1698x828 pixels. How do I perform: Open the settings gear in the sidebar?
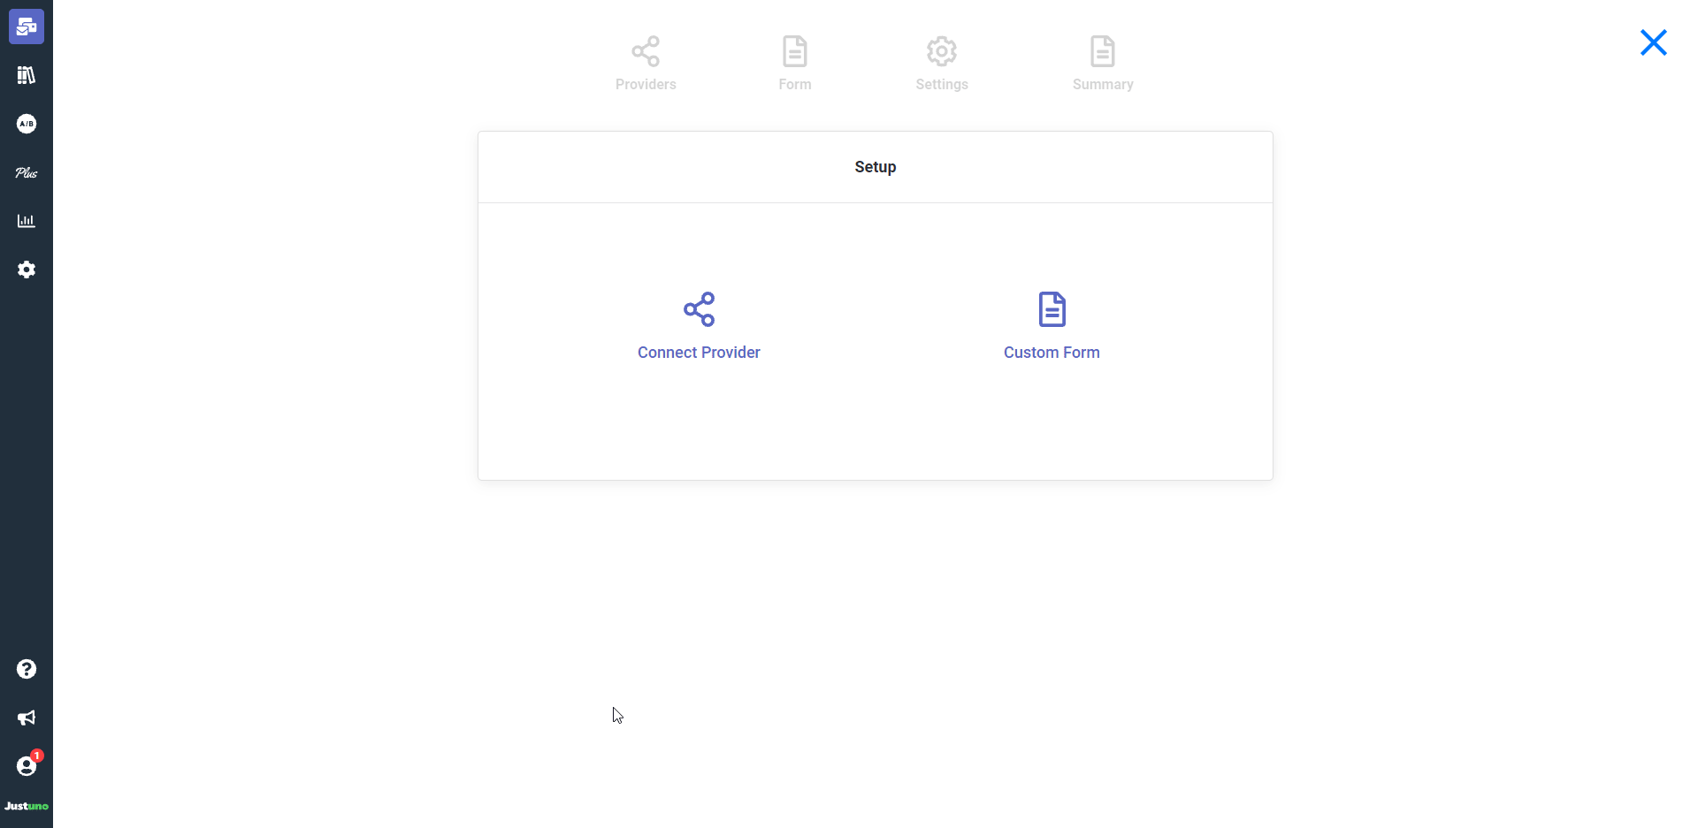(x=27, y=270)
